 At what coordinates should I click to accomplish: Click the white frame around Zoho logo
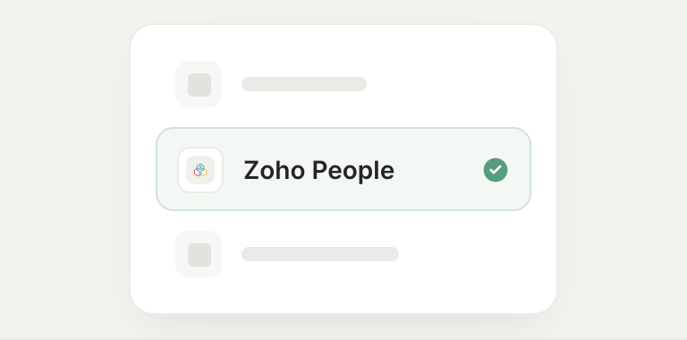click(200, 170)
